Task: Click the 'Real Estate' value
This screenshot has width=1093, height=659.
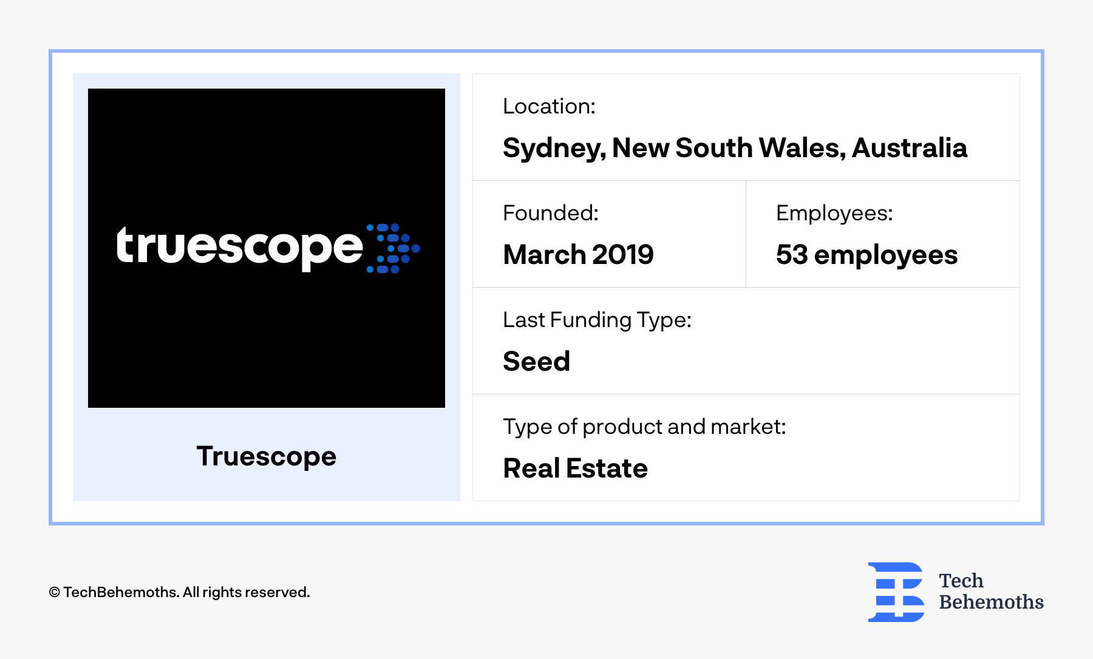Action: [575, 468]
